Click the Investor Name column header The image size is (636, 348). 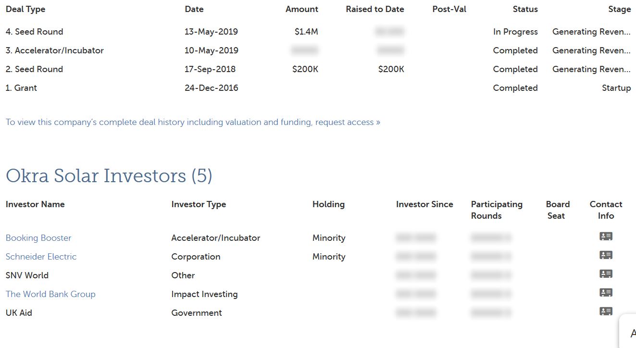click(35, 204)
